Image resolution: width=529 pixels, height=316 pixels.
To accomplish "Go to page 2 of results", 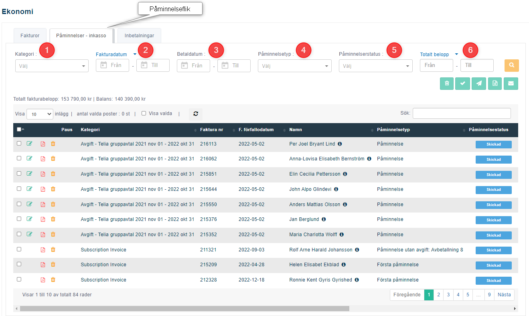I will click(439, 295).
